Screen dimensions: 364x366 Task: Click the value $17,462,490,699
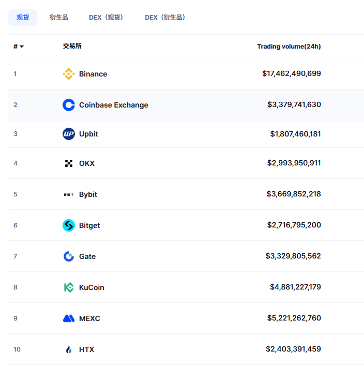292,73
